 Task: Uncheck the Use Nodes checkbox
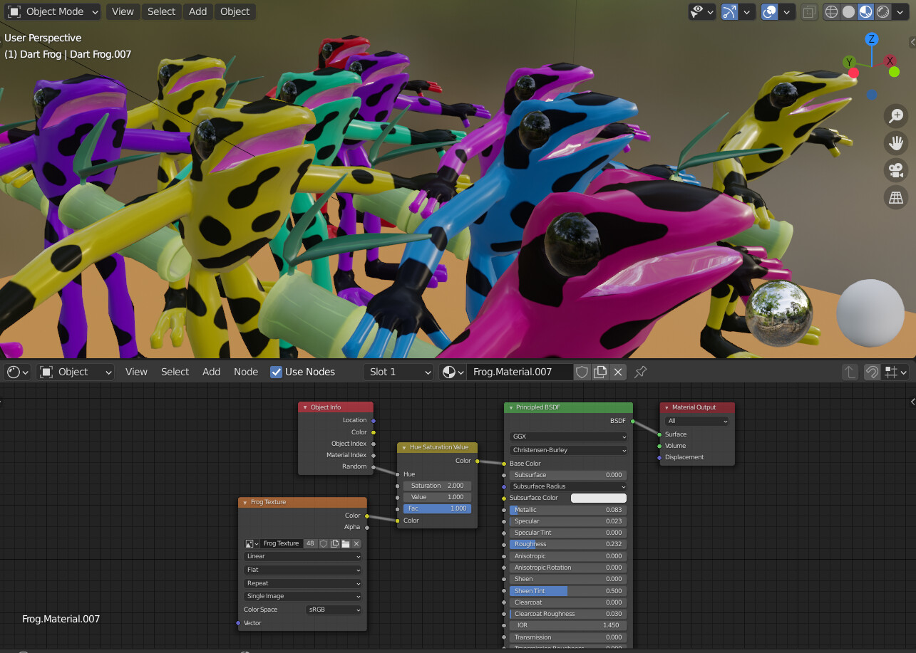[x=277, y=372]
